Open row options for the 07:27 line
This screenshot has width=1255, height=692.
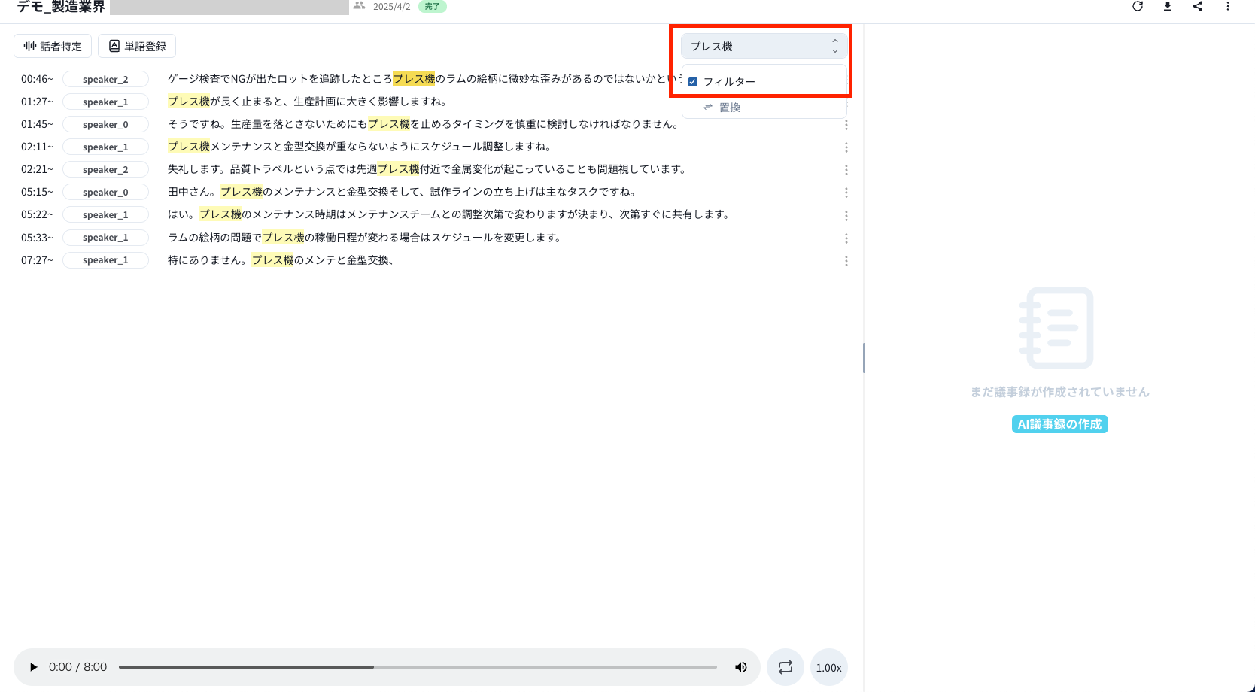pyautogui.click(x=846, y=261)
